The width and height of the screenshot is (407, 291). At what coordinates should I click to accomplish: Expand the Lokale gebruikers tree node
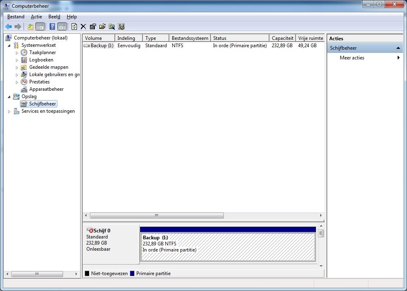pos(17,75)
